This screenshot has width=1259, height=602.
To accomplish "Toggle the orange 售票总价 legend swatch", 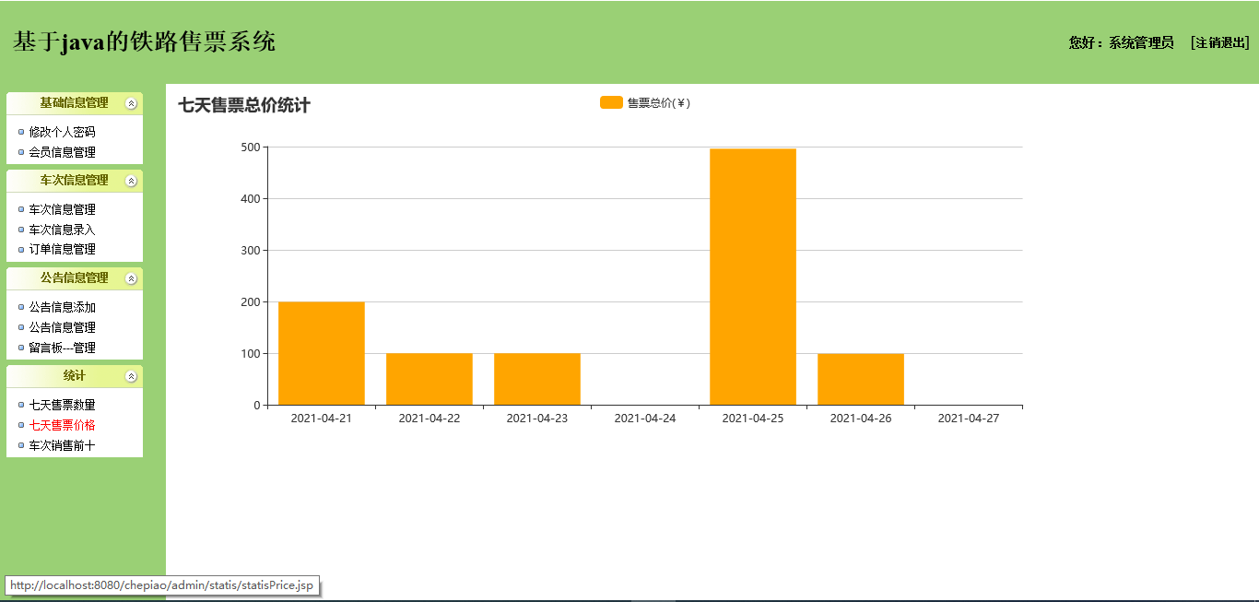I will 611,102.
